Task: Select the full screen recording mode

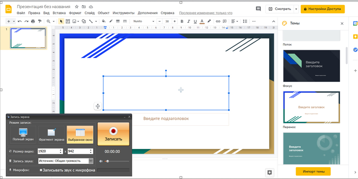Action: coord(23,135)
